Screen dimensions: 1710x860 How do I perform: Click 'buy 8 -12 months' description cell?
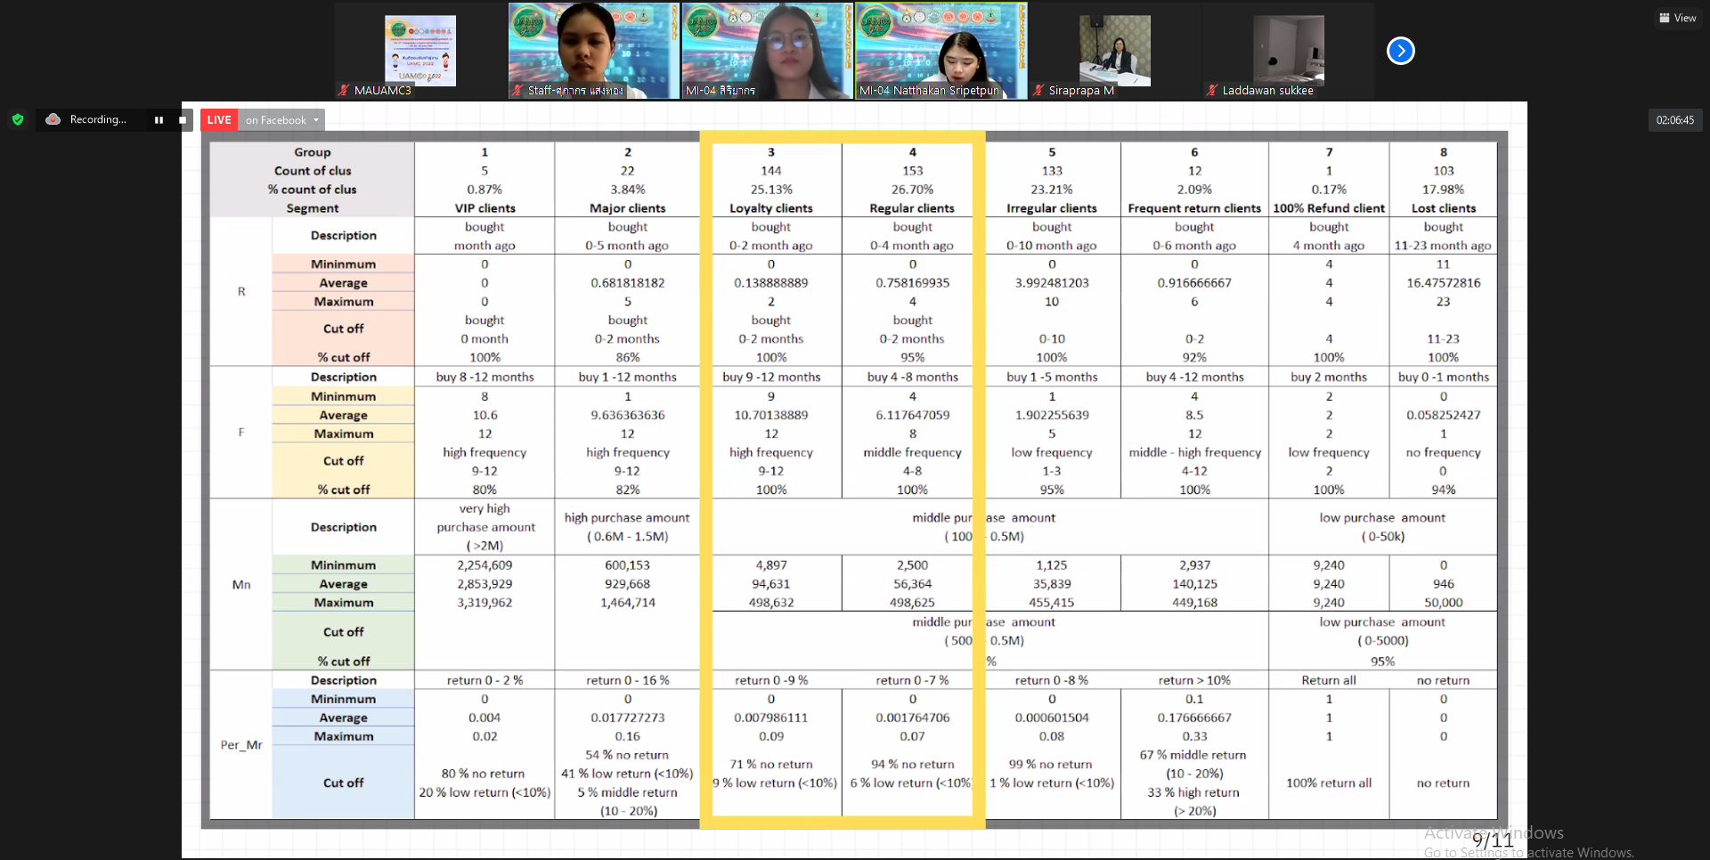(x=484, y=377)
